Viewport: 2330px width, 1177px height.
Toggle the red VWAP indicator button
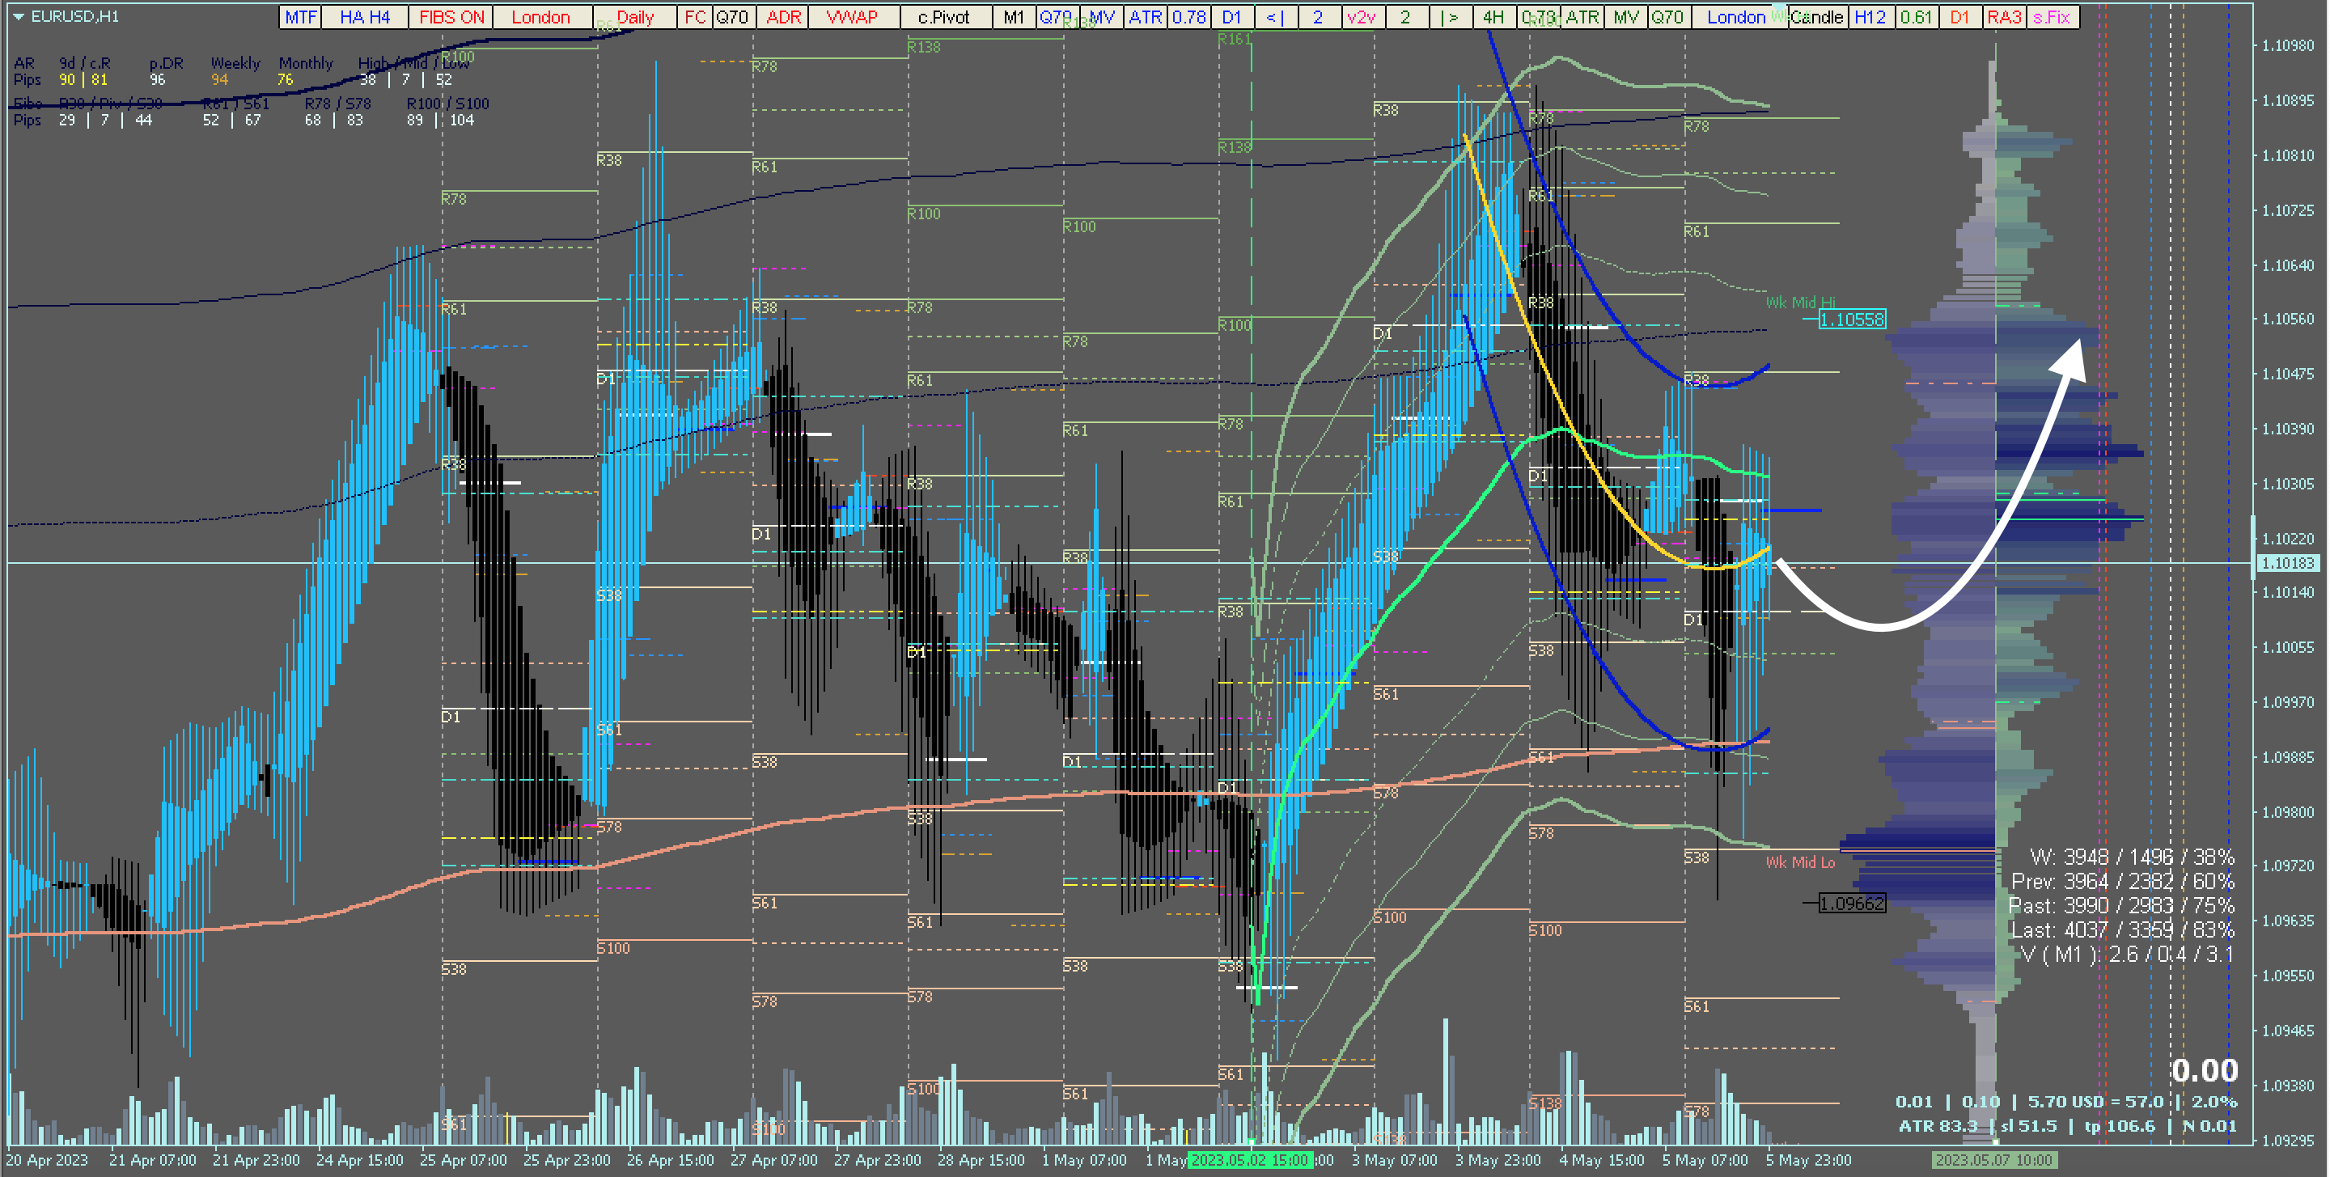[x=851, y=17]
